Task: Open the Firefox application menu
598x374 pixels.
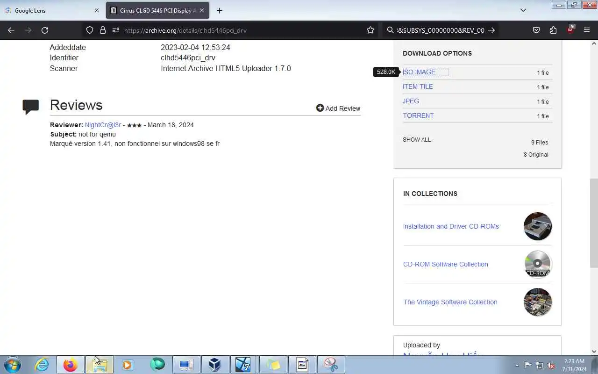Action: (x=587, y=30)
